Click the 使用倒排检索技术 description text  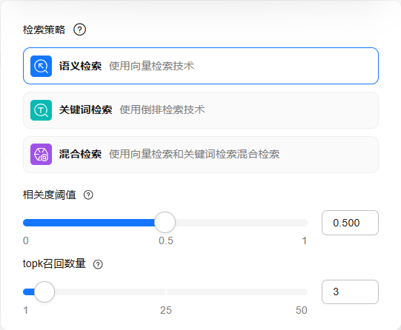tap(162, 110)
